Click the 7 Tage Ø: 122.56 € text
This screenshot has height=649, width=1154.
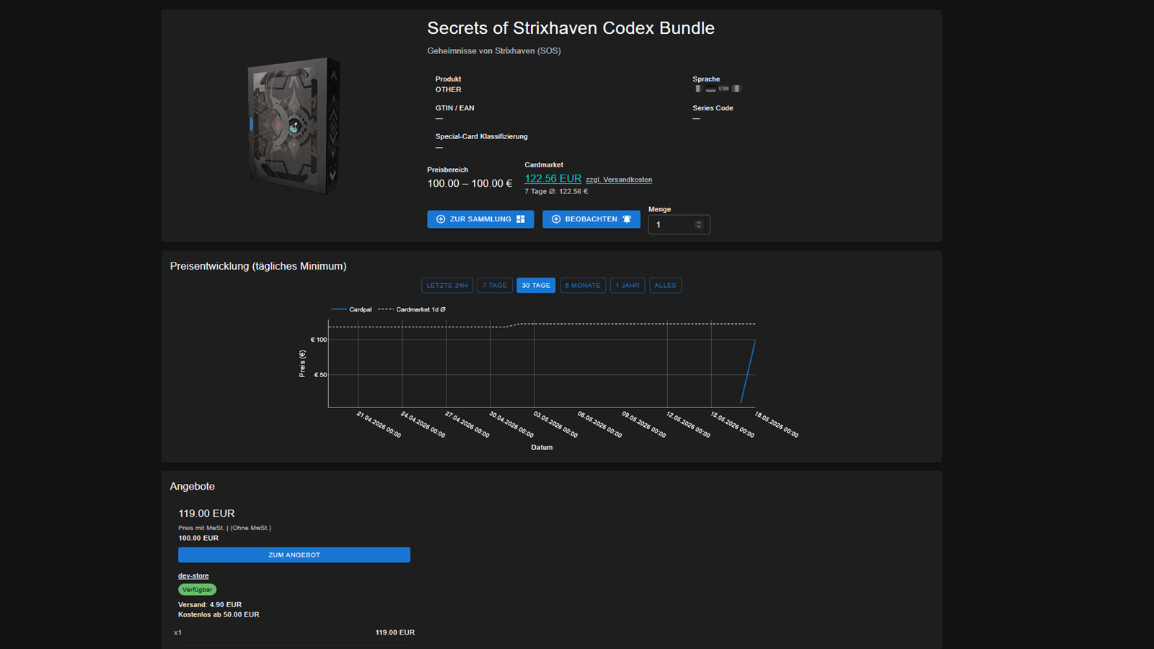coord(556,192)
